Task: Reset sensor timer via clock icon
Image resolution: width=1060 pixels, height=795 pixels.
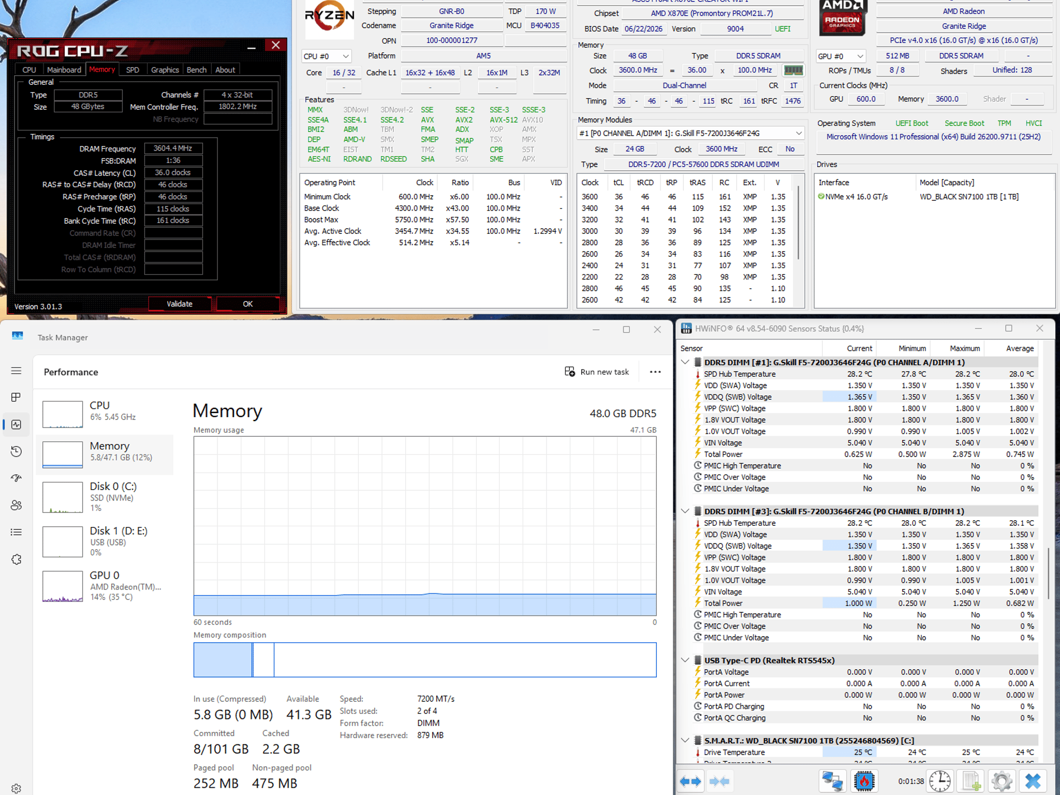Action: point(939,781)
